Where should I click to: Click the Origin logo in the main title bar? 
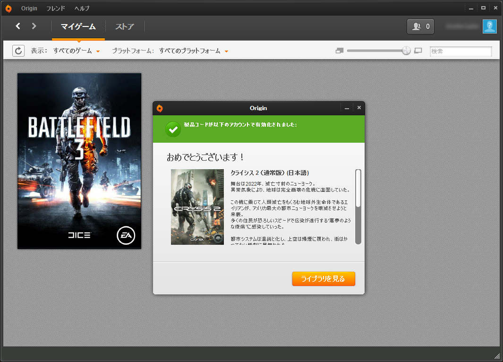click(9, 9)
